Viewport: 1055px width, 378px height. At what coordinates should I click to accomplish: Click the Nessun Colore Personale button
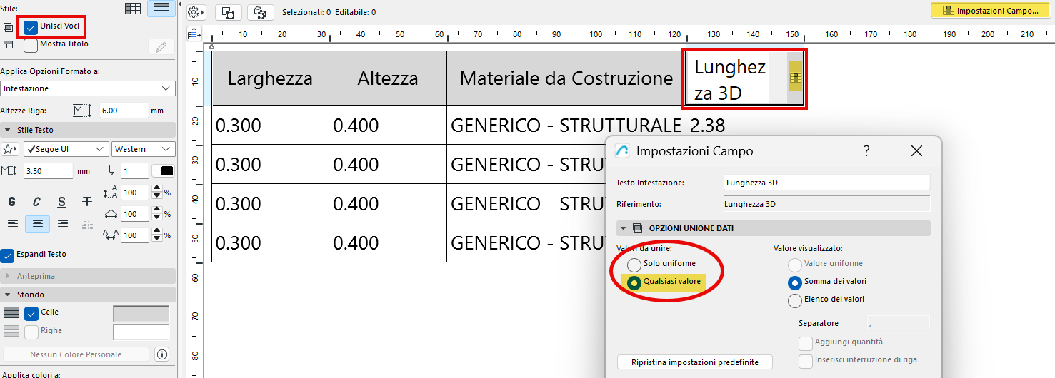76,354
